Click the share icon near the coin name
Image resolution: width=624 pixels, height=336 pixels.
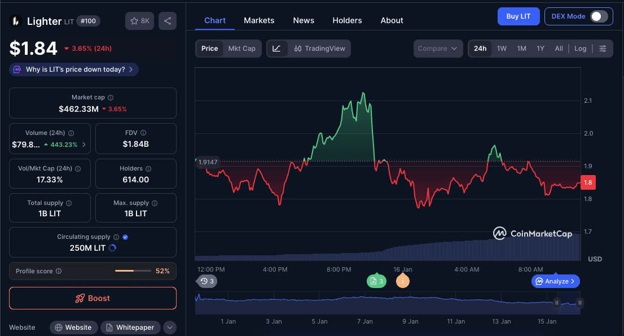tap(166, 21)
